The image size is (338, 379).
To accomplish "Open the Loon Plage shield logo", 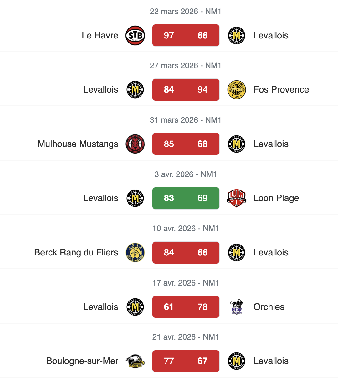I will point(237,198).
